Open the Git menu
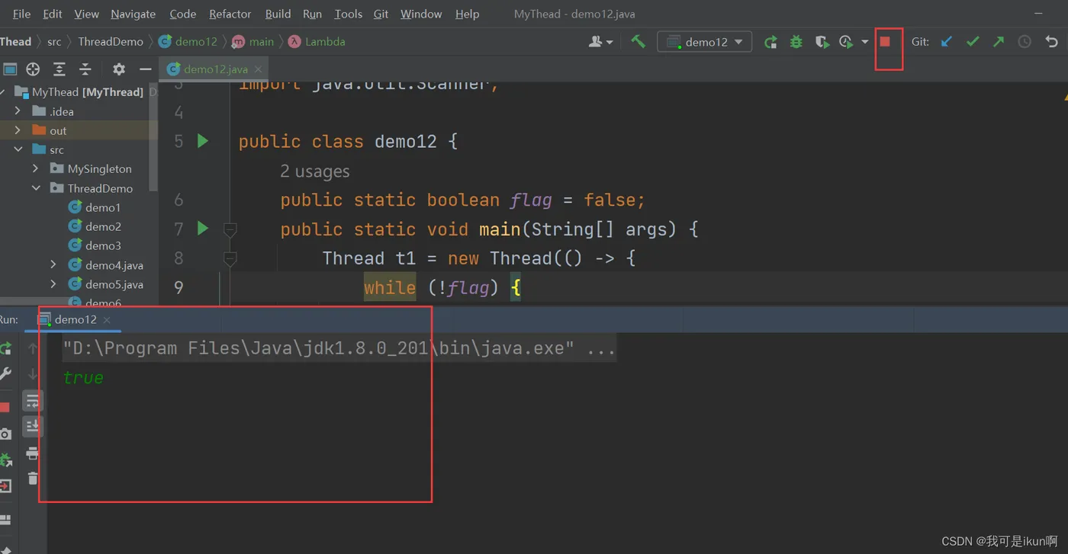1068x554 pixels. point(381,14)
